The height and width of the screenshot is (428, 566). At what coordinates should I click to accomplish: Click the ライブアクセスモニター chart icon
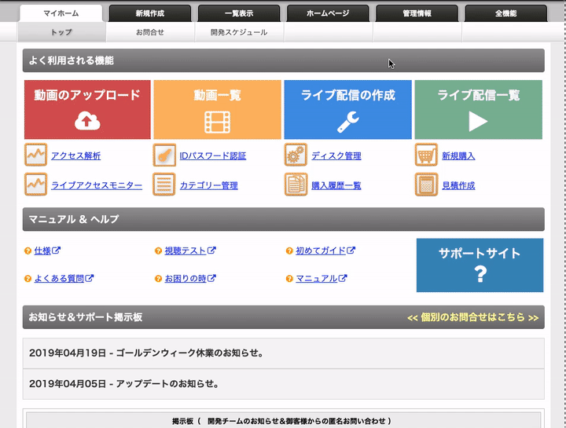click(35, 185)
